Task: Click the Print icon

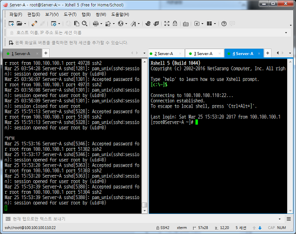Action: coord(96,24)
